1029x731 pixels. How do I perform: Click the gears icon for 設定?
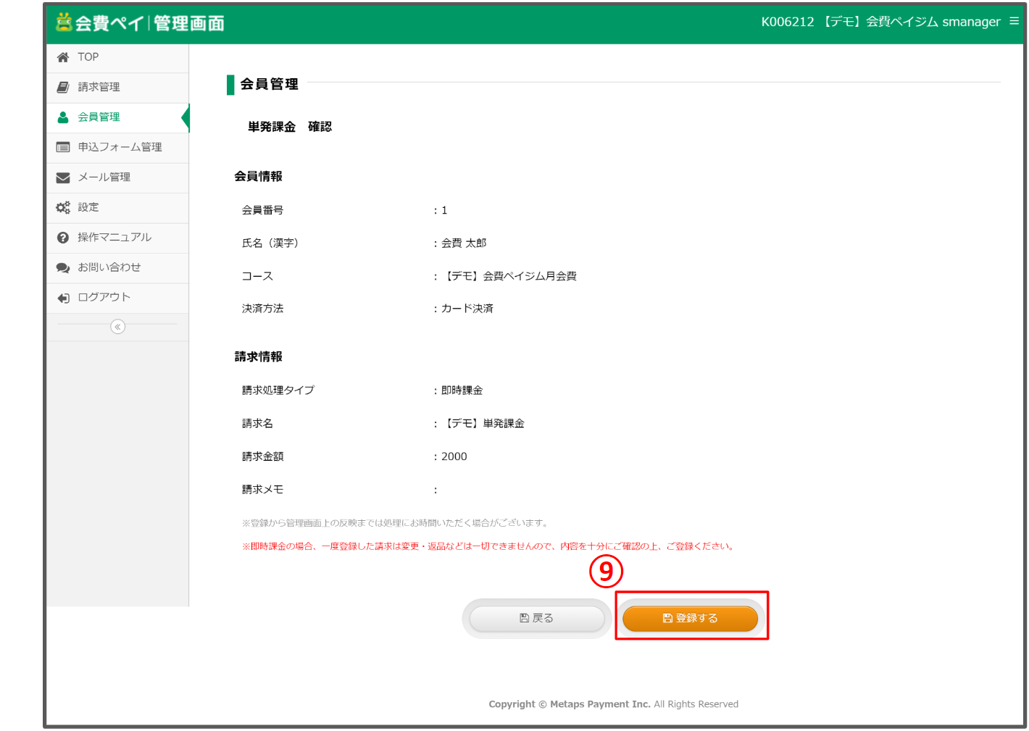pos(63,207)
